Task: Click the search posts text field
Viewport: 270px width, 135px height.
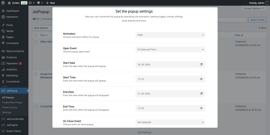Action: pyautogui.click(x=232, y=20)
